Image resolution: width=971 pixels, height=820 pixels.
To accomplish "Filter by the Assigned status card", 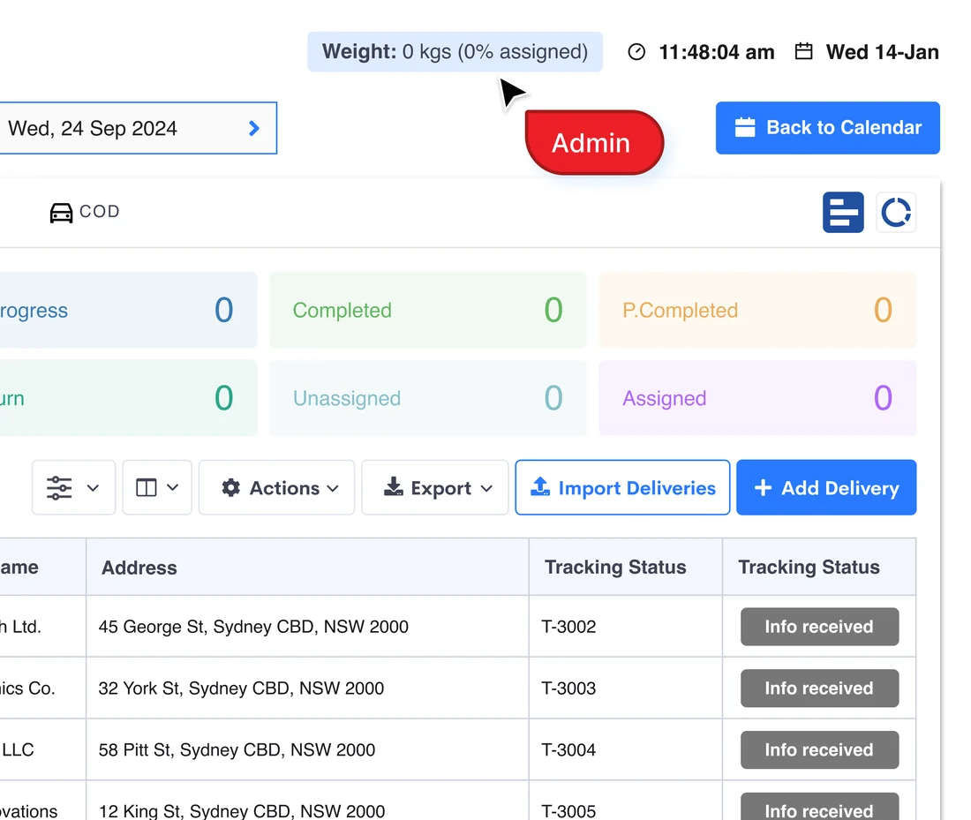I will (x=757, y=397).
